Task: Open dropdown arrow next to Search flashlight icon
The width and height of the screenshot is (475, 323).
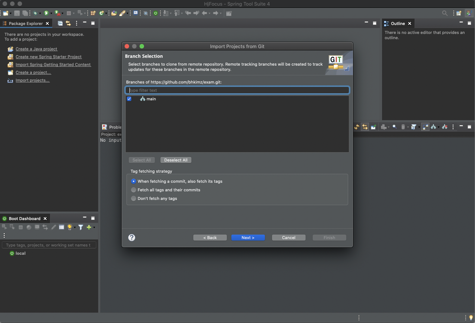Action: 128,13
